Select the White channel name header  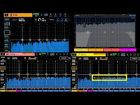pos(17,54)
